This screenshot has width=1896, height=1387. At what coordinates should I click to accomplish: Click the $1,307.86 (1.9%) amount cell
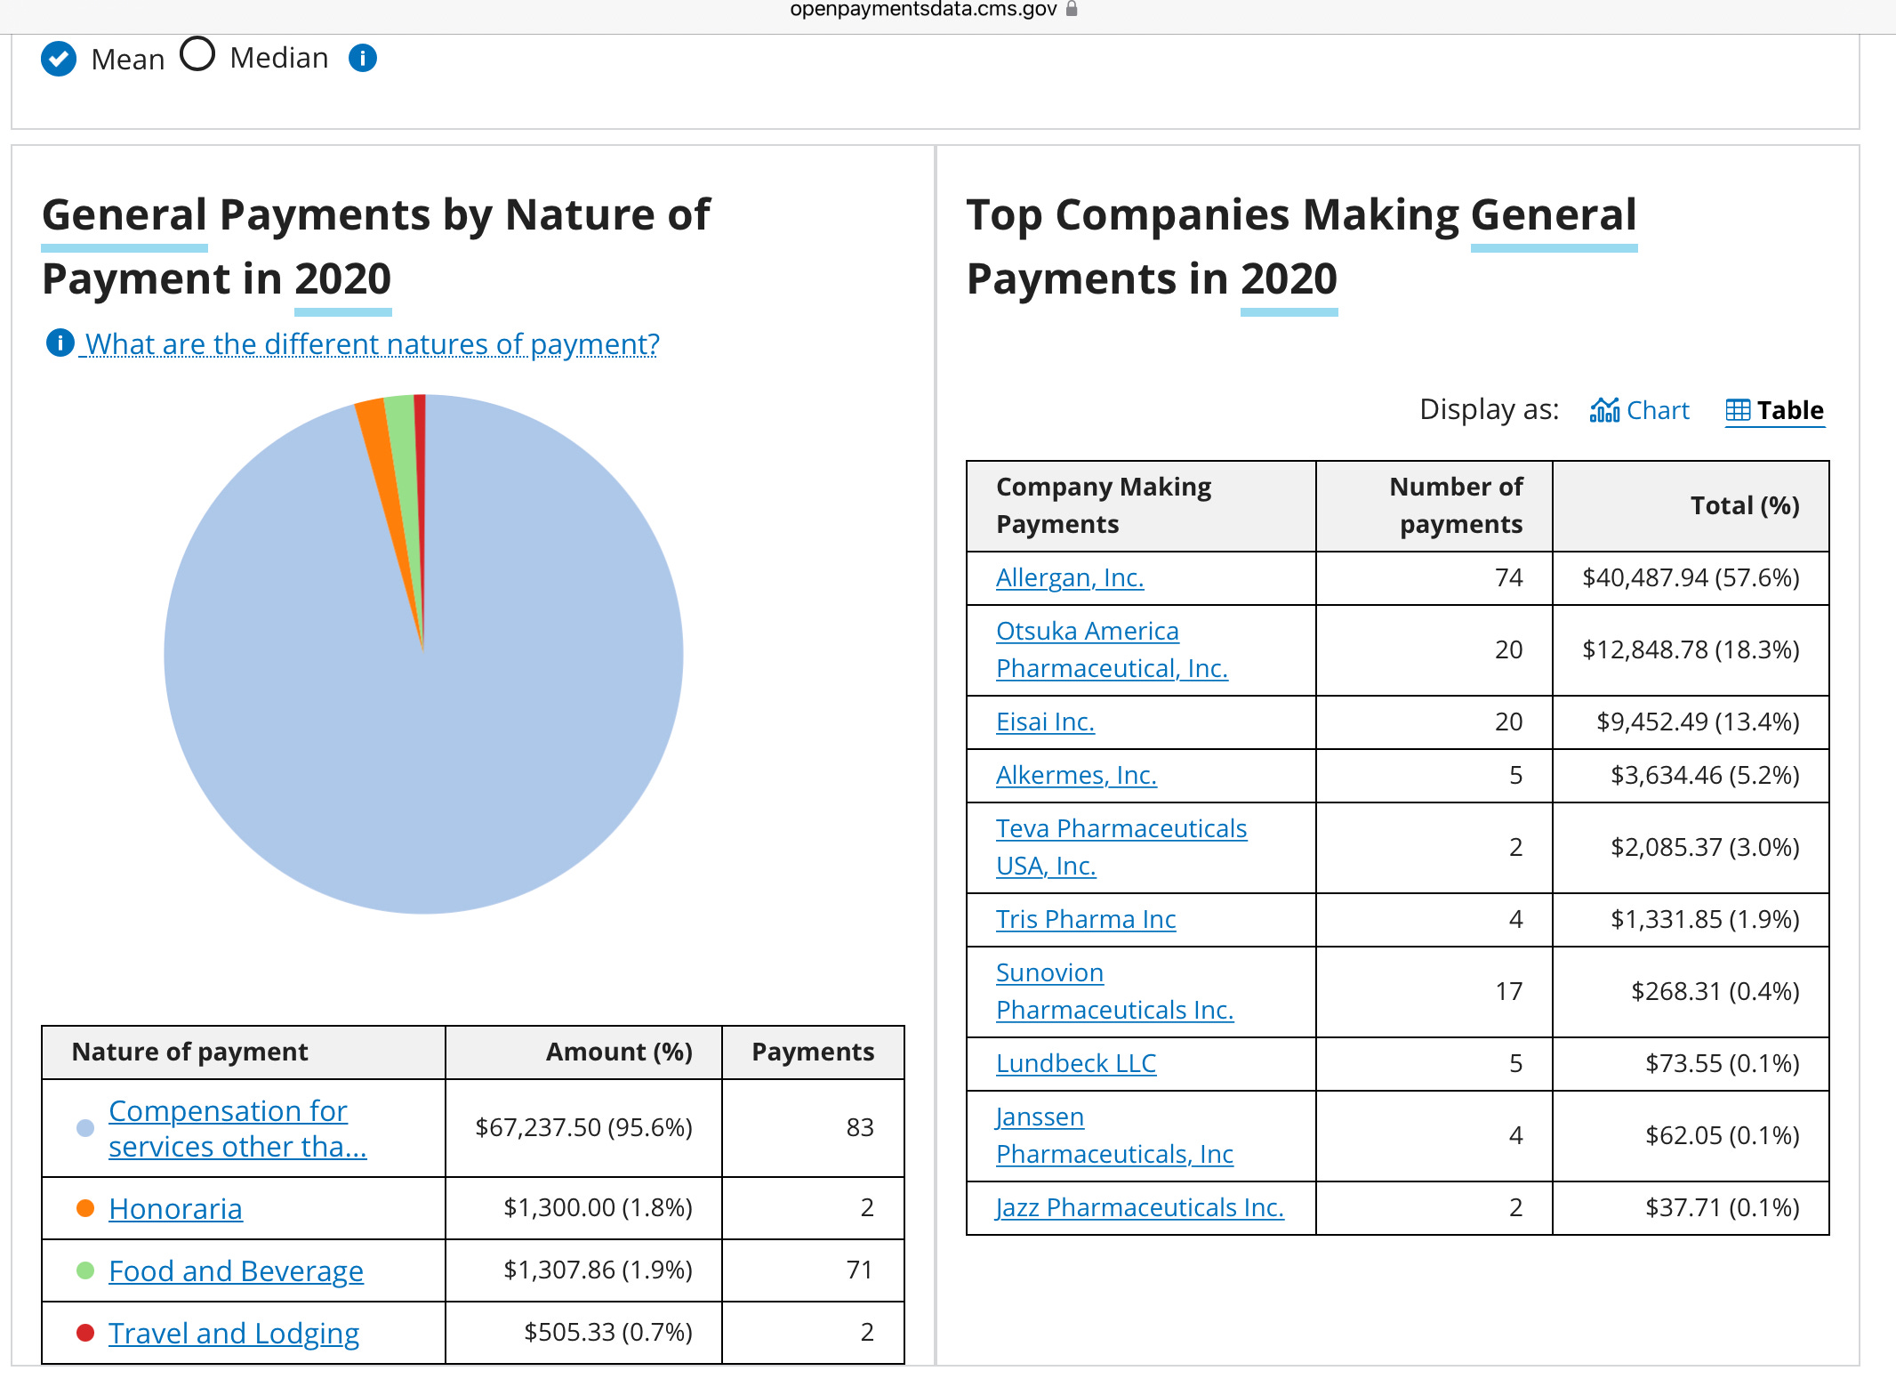[583, 1270]
